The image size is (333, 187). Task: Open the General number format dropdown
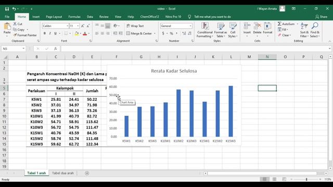(190, 26)
